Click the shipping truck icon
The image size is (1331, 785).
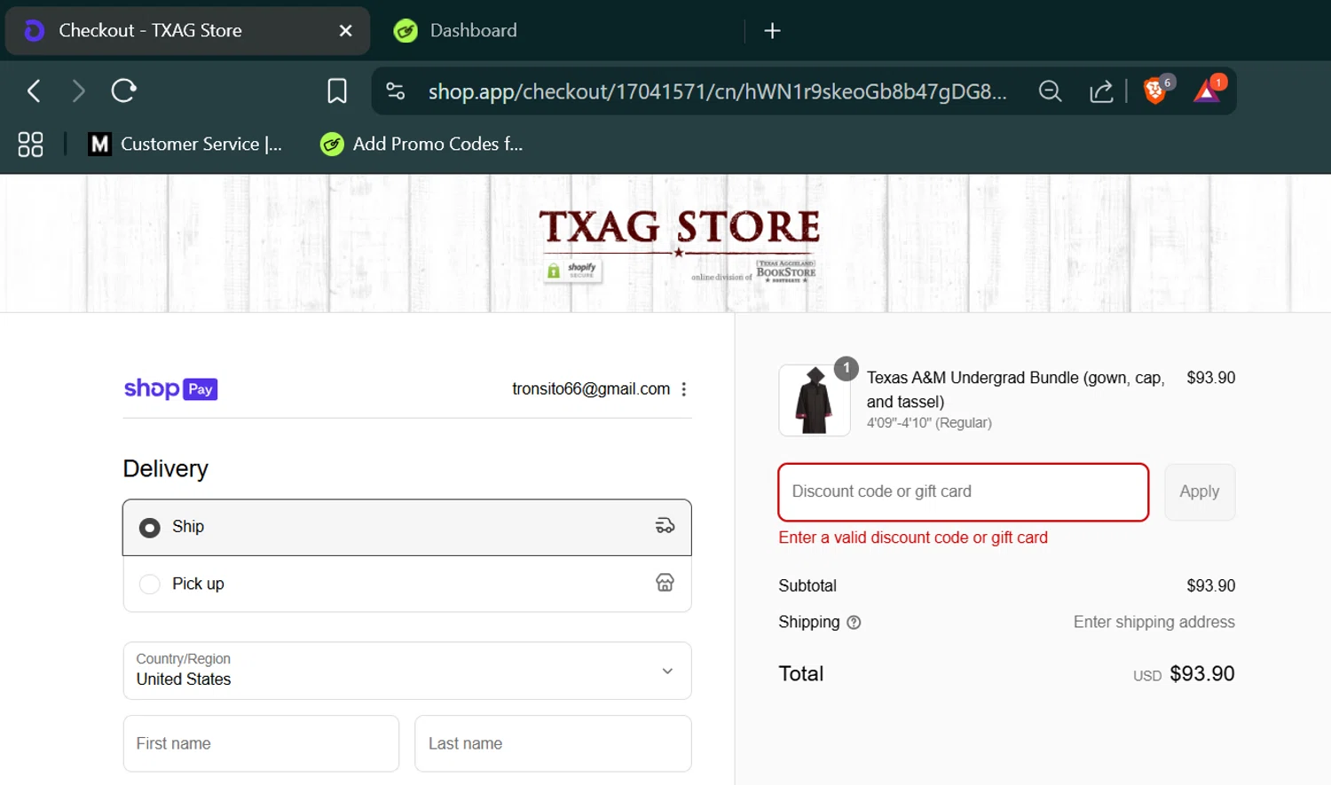pos(665,526)
